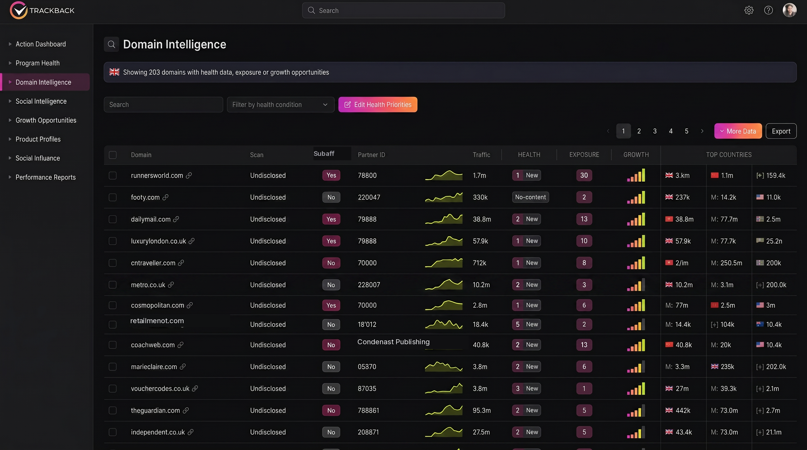Open link icon next to metro.co.uk
The width and height of the screenshot is (807, 450).
pyautogui.click(x=171, y=285)
